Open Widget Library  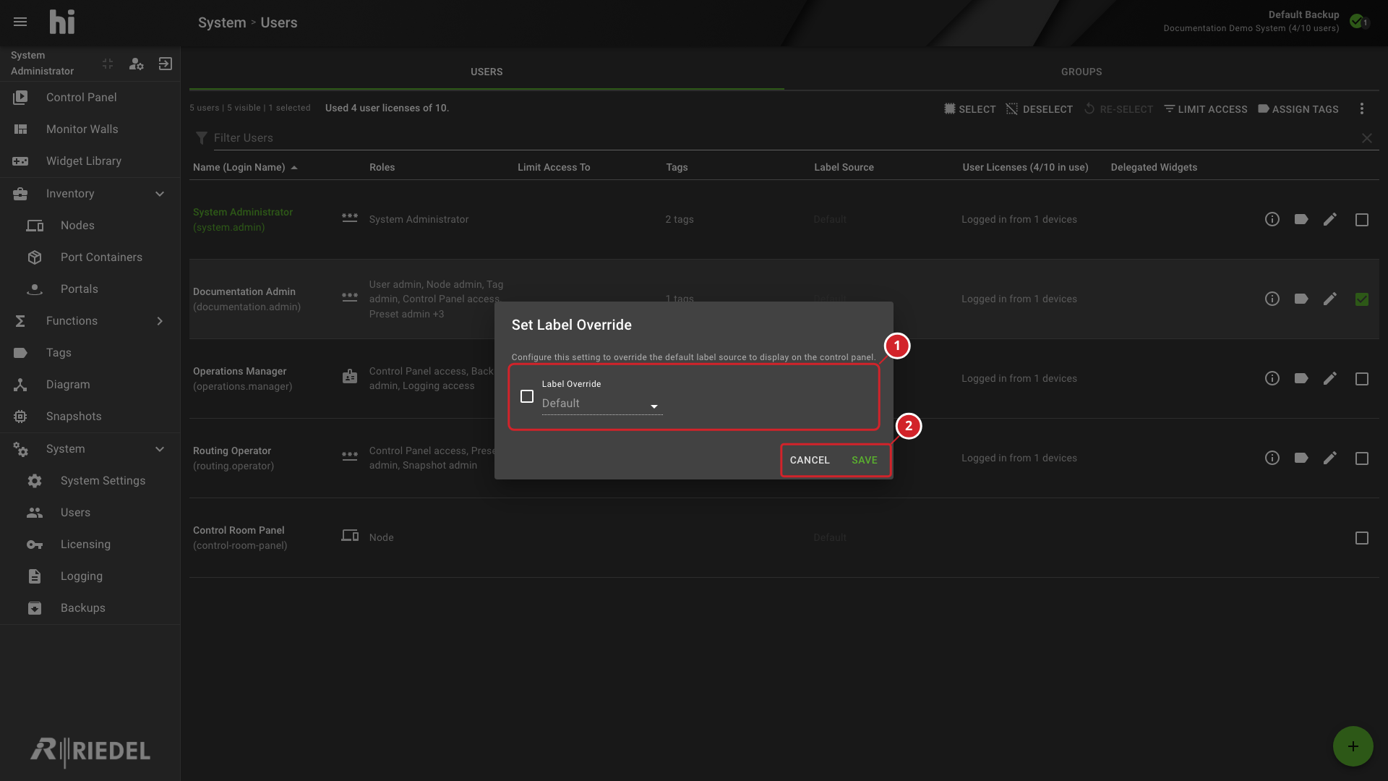tap(90, 161)
